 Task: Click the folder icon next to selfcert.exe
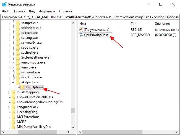[18, 33]
